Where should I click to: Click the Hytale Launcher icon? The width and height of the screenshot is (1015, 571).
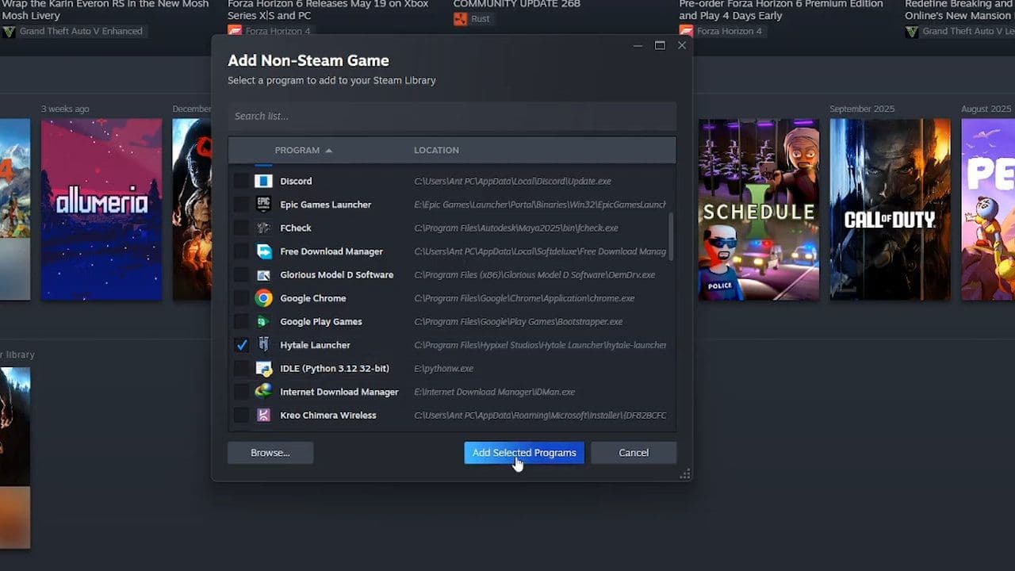click(263, 345)
